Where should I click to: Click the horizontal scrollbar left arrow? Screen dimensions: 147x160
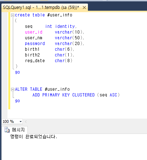pyautogui.click(x=26, y=121)
